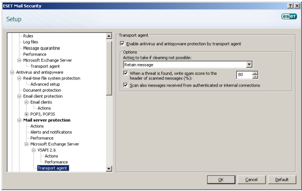The height and width of the screenshot is (191, 302).
Task: Select Advanced setup in the tree
Action: [x=45, y=84]
